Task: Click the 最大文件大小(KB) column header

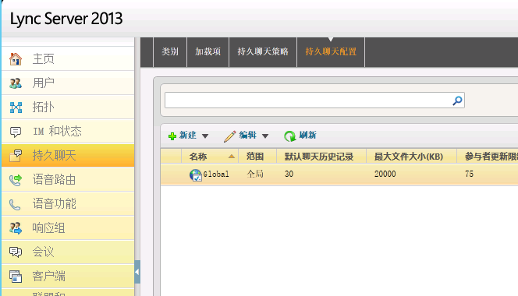Action: coord(412,157)
